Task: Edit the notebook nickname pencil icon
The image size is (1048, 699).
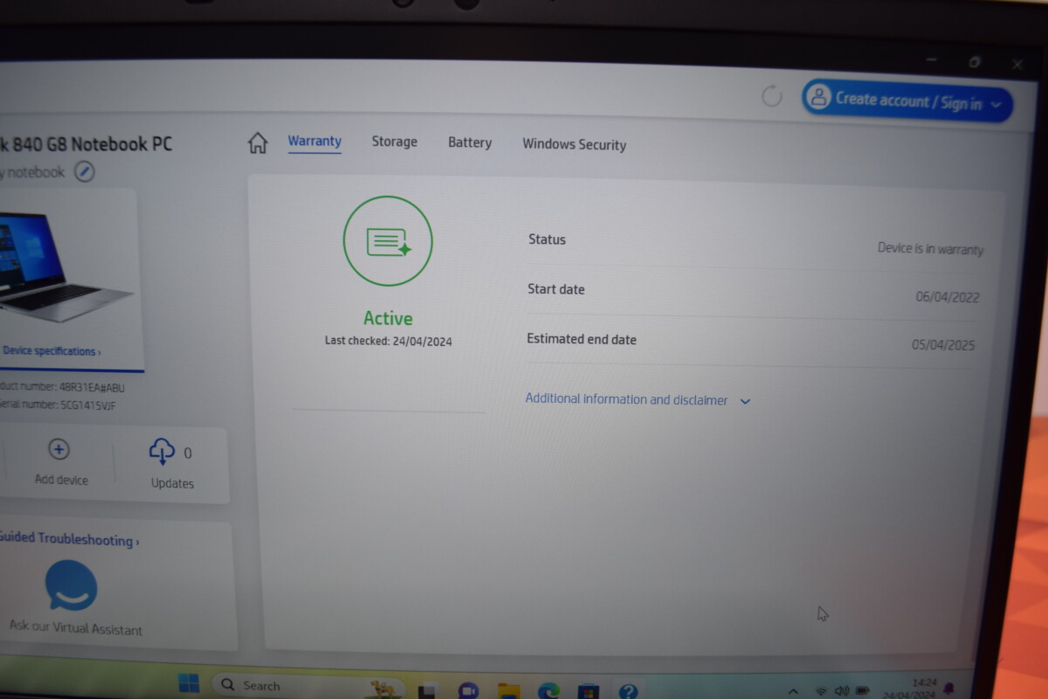Action: pyautogui.click(x=84, y=171)
